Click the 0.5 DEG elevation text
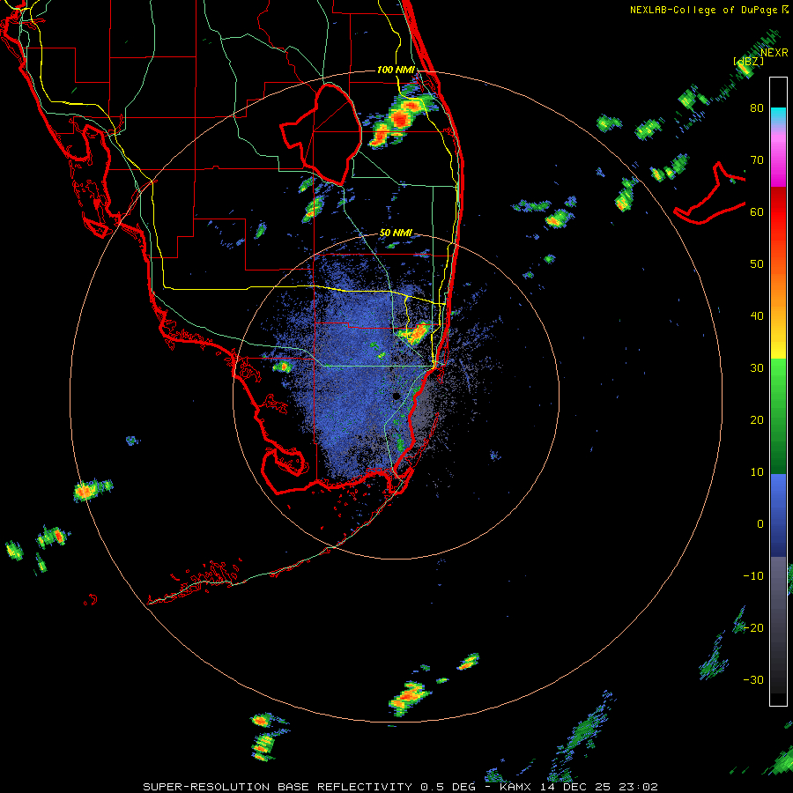This screenshot has width=793, height=793. coord(448,787)
